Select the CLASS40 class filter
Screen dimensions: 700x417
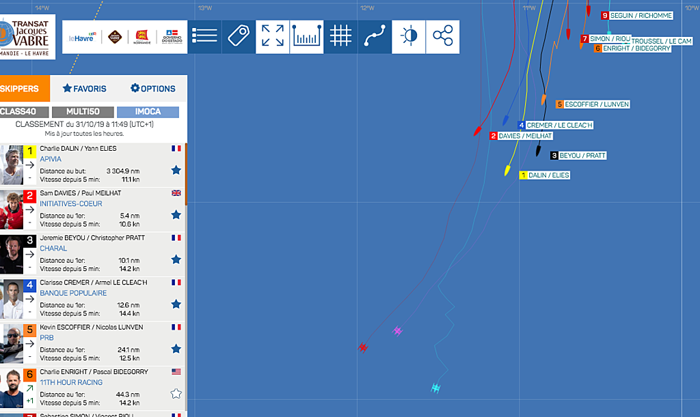tap(24, 112)
